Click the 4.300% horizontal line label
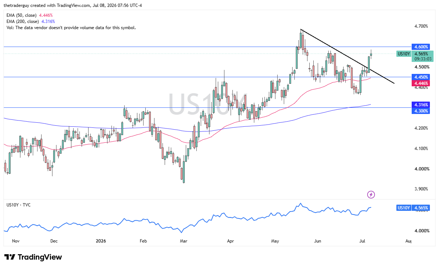The image size is (439, 268). 420,111
